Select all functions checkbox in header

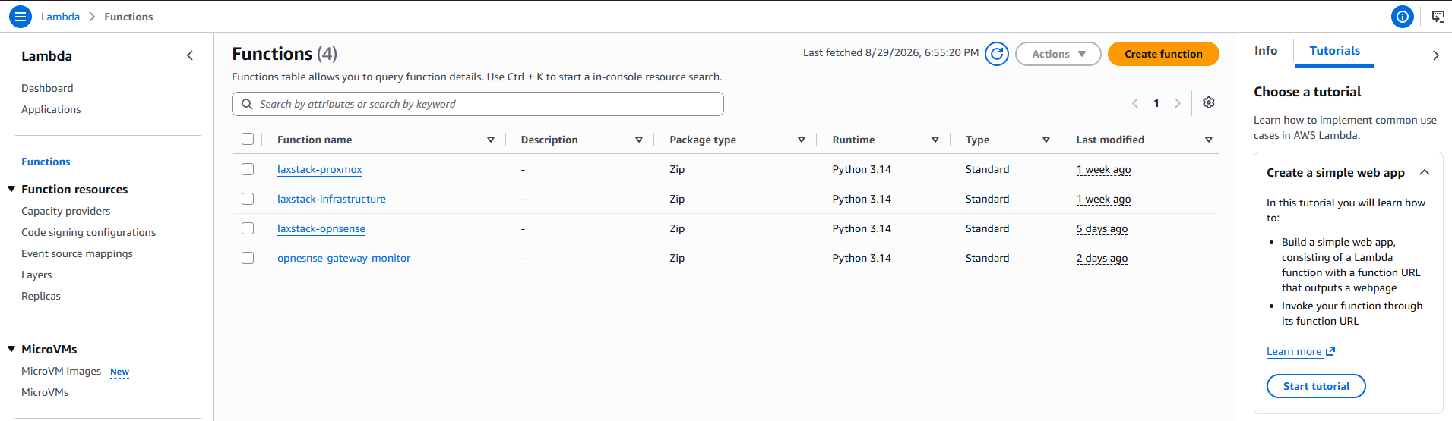point(248,139)
